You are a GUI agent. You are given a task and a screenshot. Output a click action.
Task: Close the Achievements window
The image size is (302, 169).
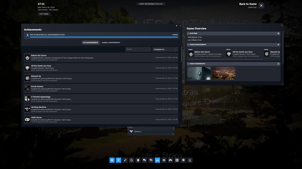click(180, 26)
